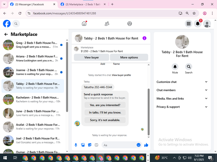The image size is (217, 162).
Task: Open Task View on the taskbar
Action: [x=15, y=158]
